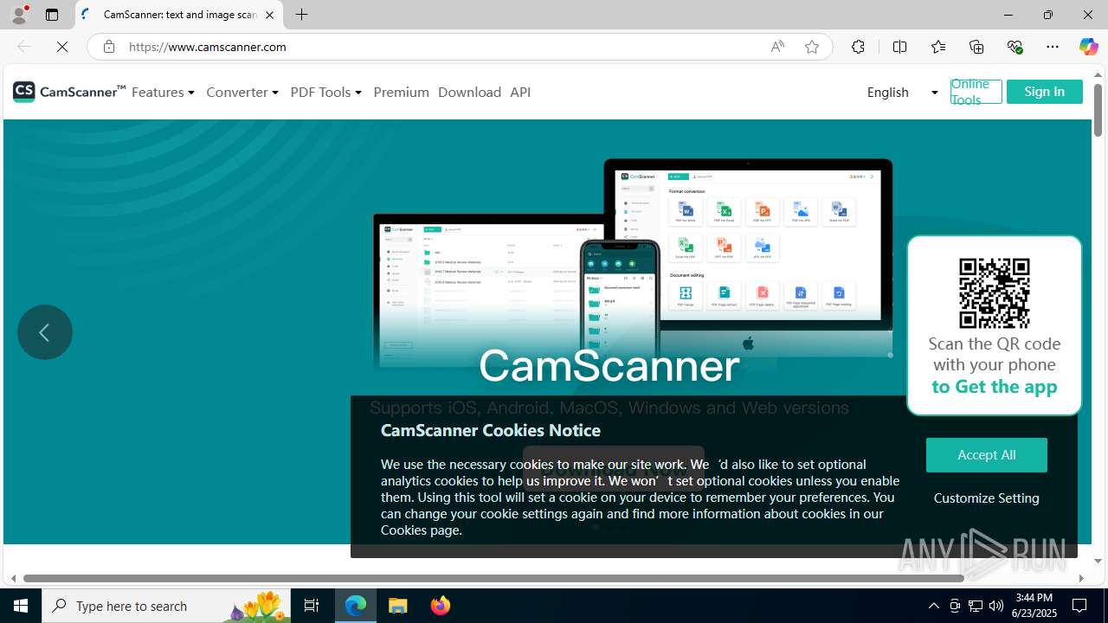Click the scroll up arrow

point(1098,75)
